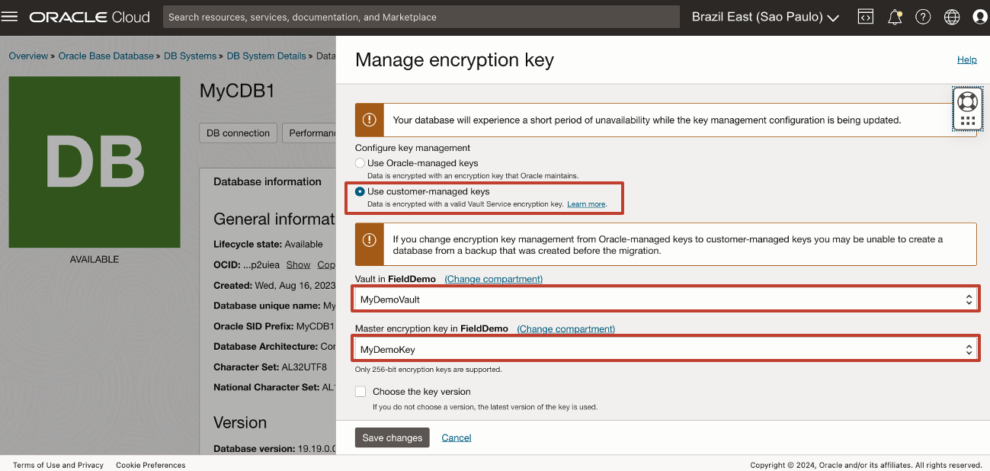The width and height of the screenshot is (990, 471).
Task: Open the MyDemoKey master encryption key dropdown
Action: point(666,350)
